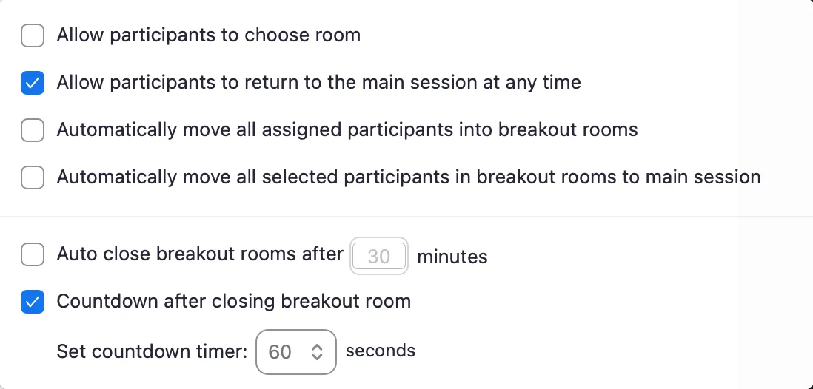Uncheck the box for return to main session
The width and height of the screenshot is (813, 389).
click(x=33, y=83)
